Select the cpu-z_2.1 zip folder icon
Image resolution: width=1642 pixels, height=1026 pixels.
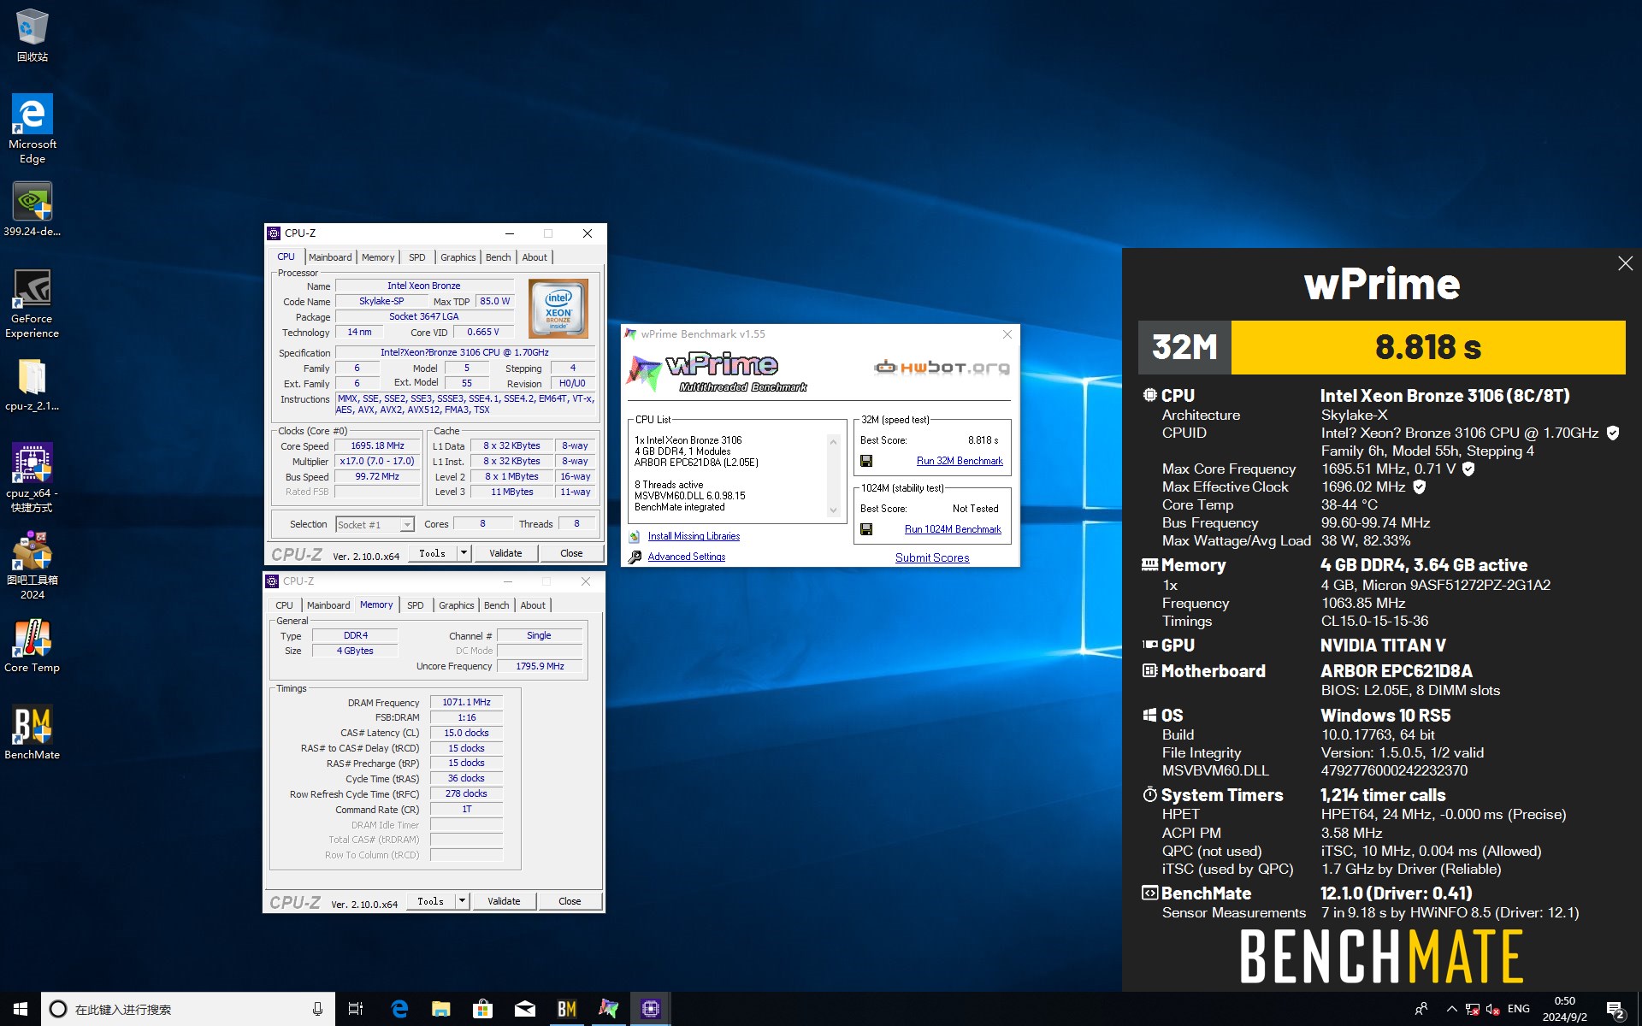tap(32, 385)
